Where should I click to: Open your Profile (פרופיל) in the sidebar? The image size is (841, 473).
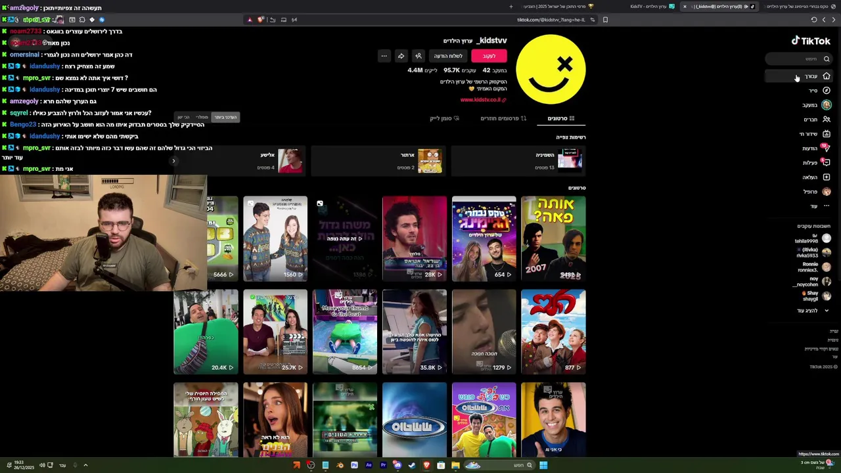coord(816,192)
